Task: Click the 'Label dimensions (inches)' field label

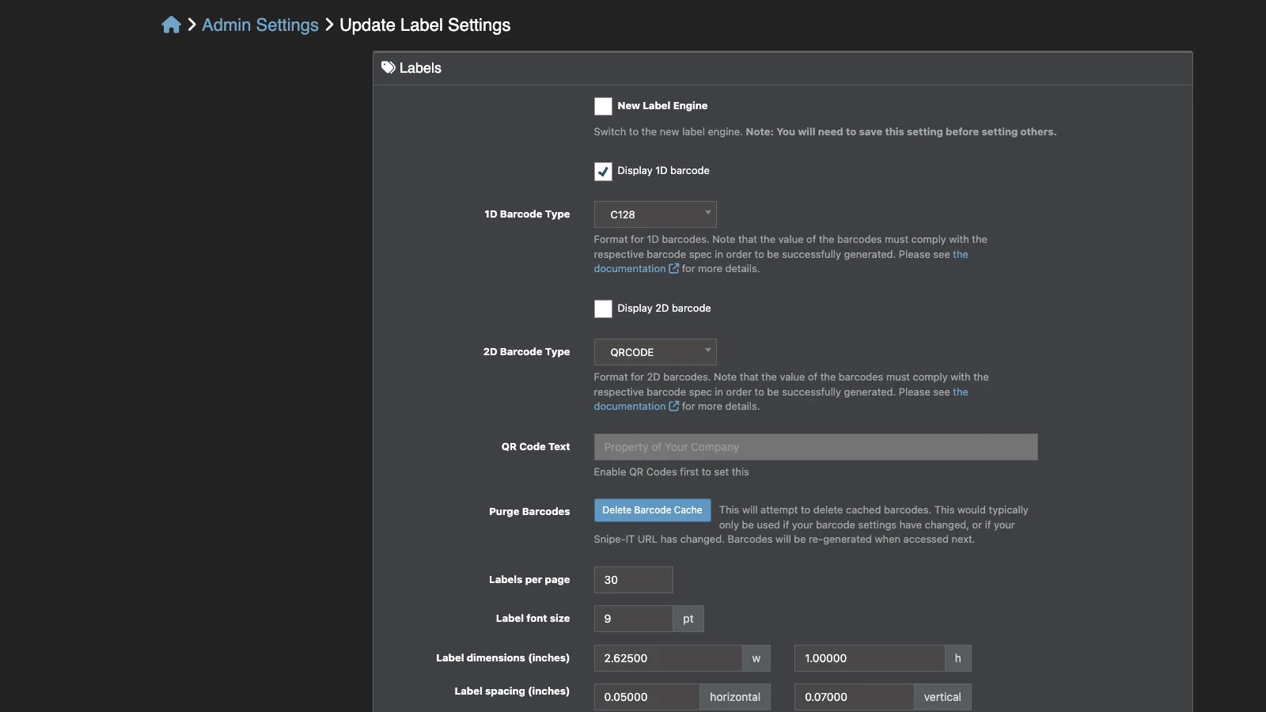Action: [x=502, y=658]
